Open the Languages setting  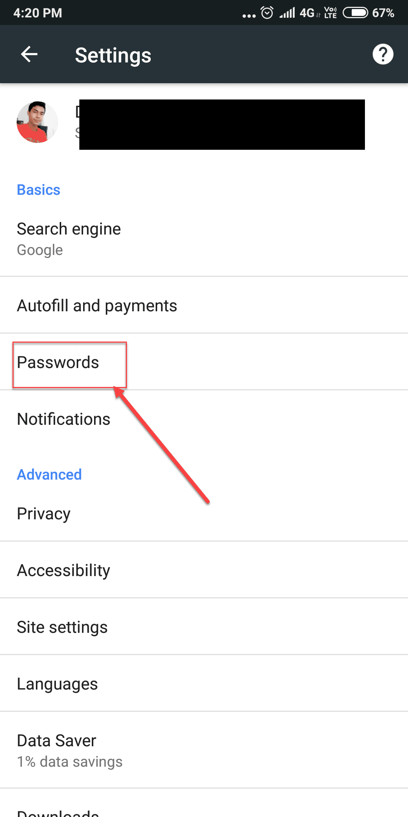[57, 684]
